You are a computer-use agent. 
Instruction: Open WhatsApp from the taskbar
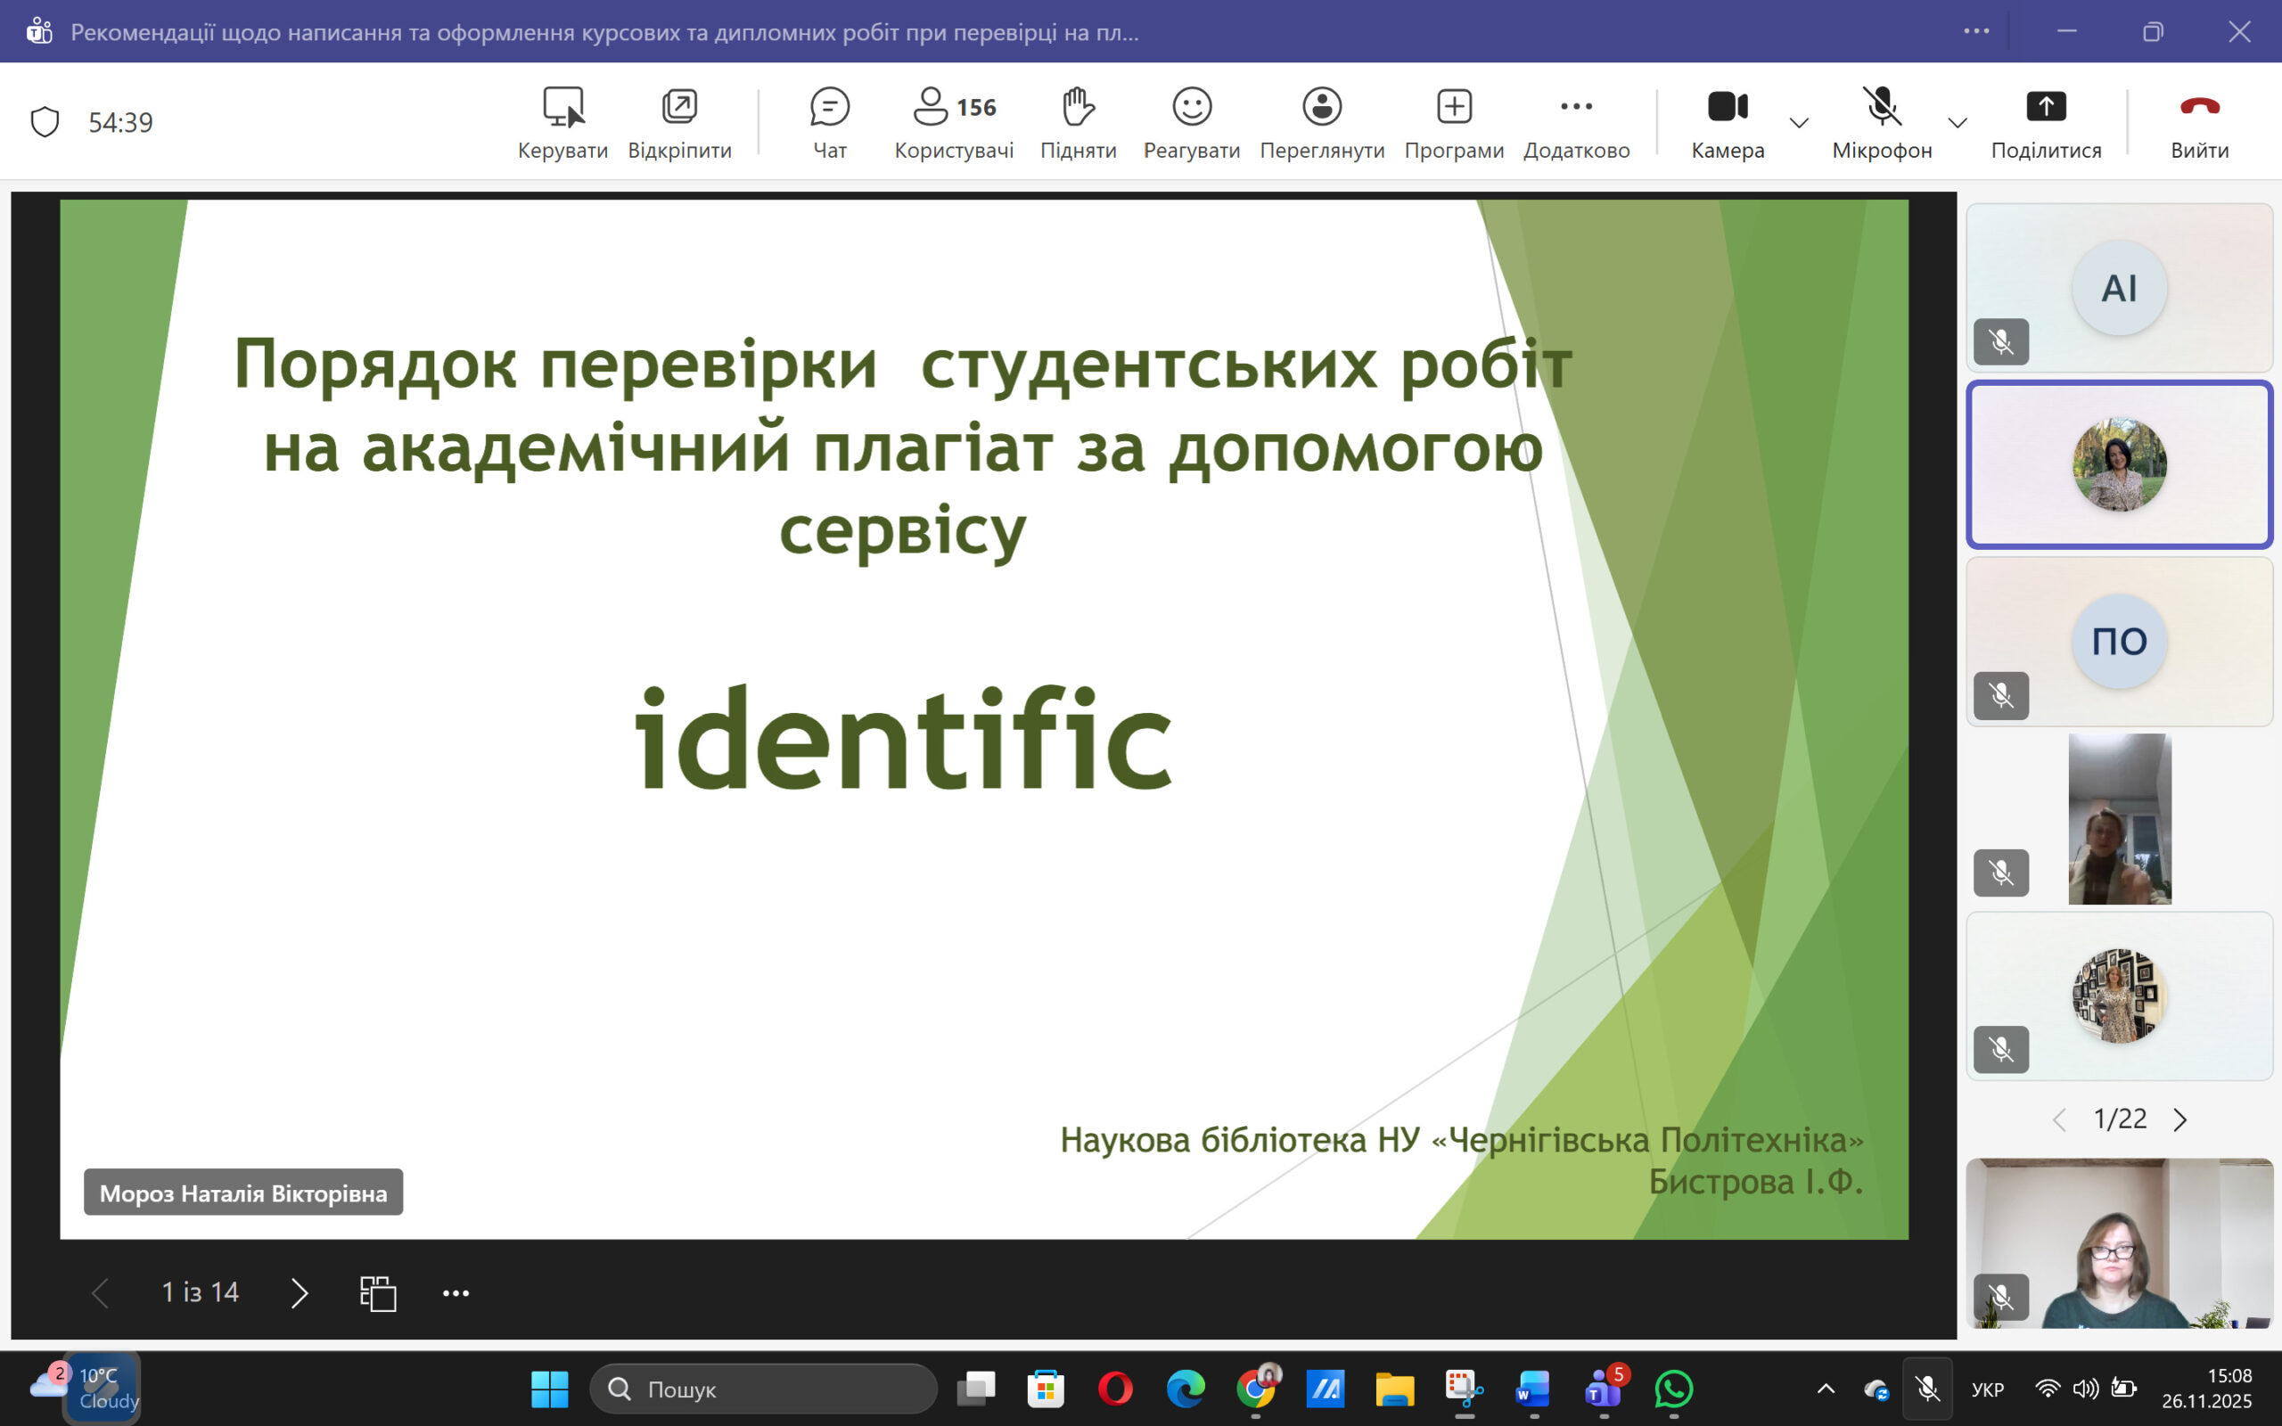[1673, 1389]
